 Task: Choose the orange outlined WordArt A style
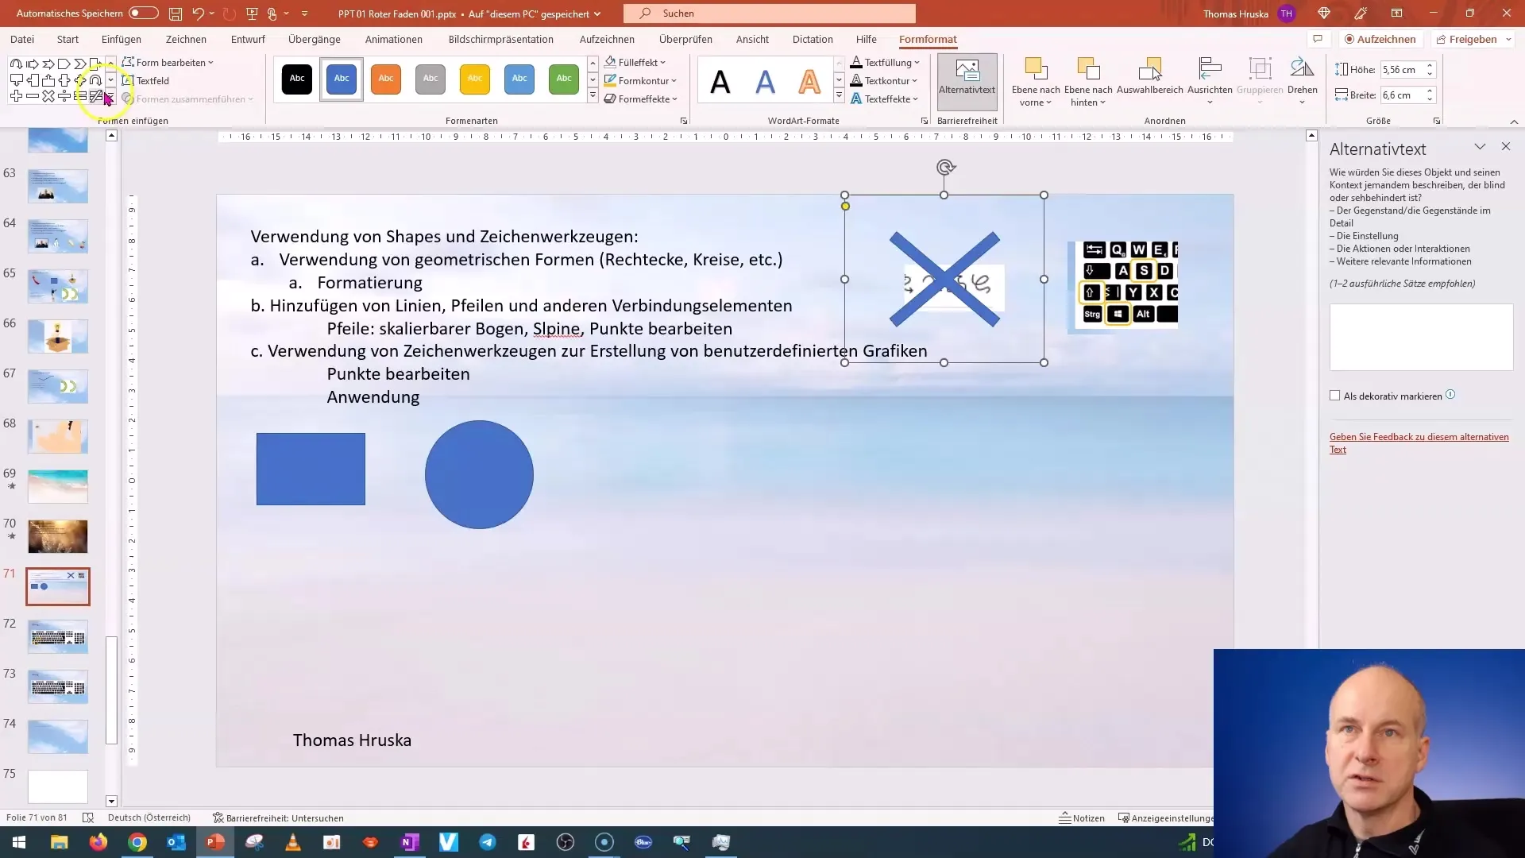(x=809, y=81)
